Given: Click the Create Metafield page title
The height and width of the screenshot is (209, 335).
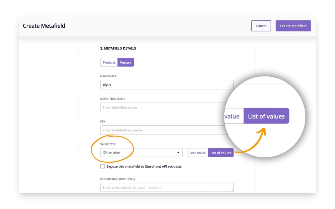Looking at the screenshot, I should click(44, 26).
